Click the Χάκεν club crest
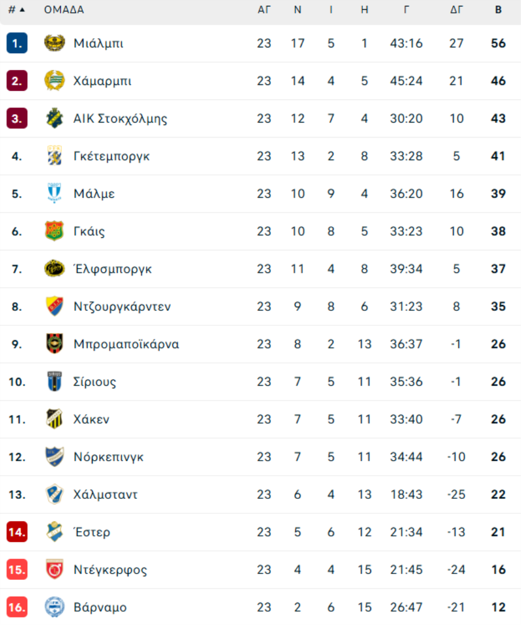Screen dimensions: 521x625 [x=54, y=419]
